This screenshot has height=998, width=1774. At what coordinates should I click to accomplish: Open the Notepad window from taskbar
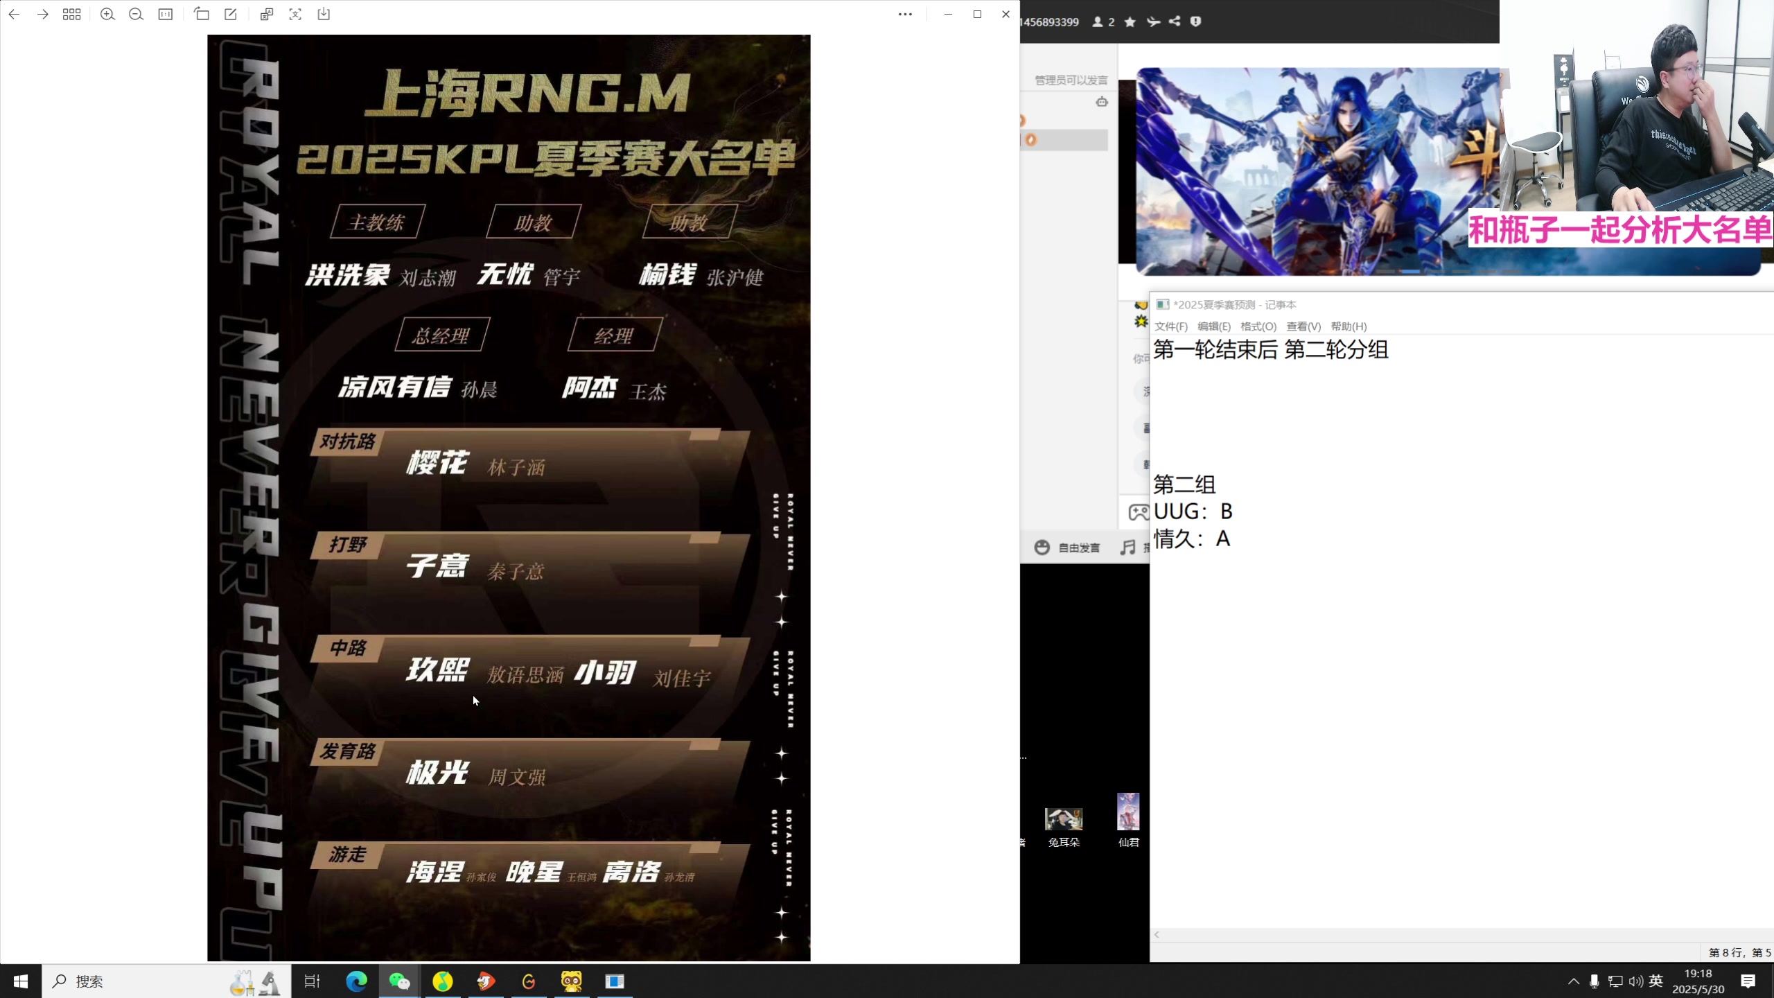pos(615,981)
